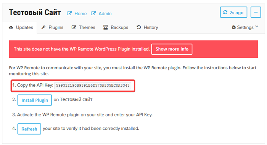
Task: Select the API Key field
Action: click(x=93, y=85)
